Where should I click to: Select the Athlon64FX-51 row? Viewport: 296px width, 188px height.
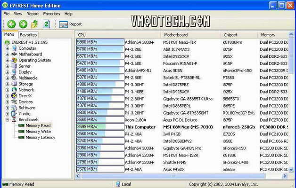(182, 70)
